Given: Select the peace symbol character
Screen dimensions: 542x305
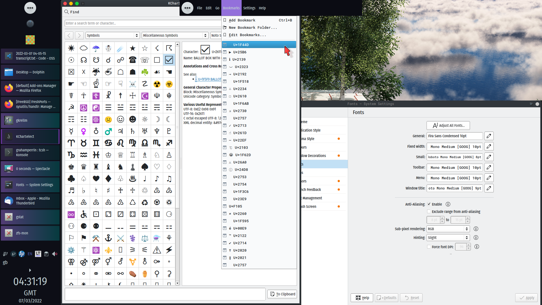Looking at the screenshot, I should pyautogui.click(x=84, y=108).
